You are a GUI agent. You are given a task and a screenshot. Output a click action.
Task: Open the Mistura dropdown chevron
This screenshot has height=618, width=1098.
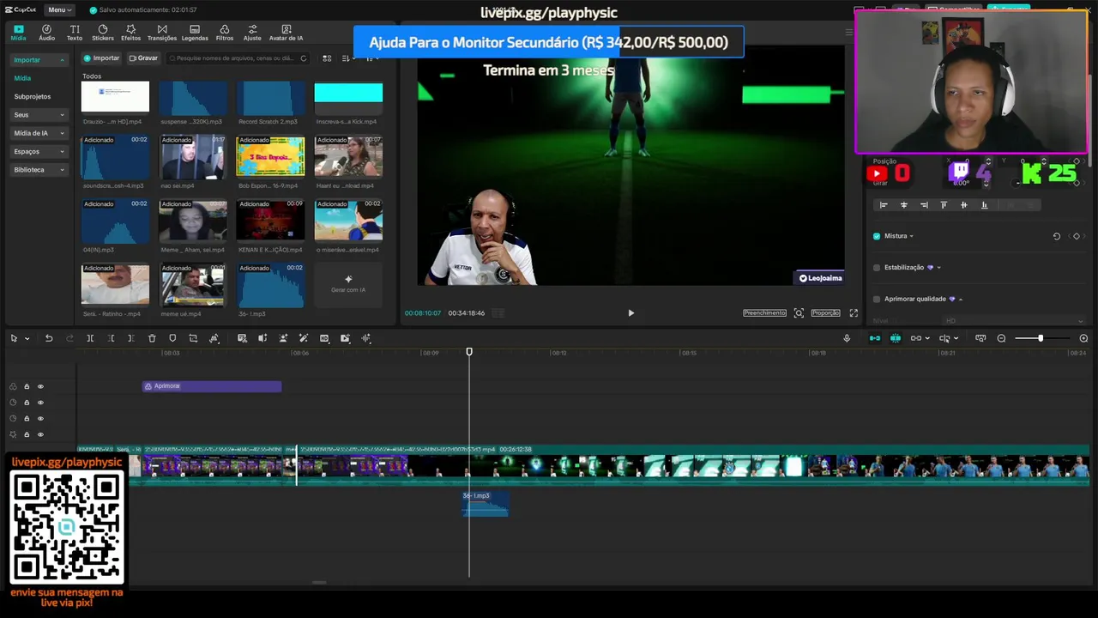point(911,236)
